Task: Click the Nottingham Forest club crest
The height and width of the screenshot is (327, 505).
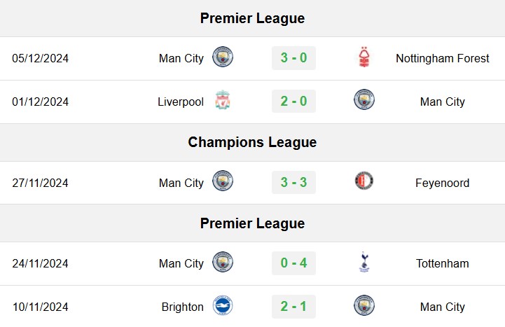Action: pos(364,57)
